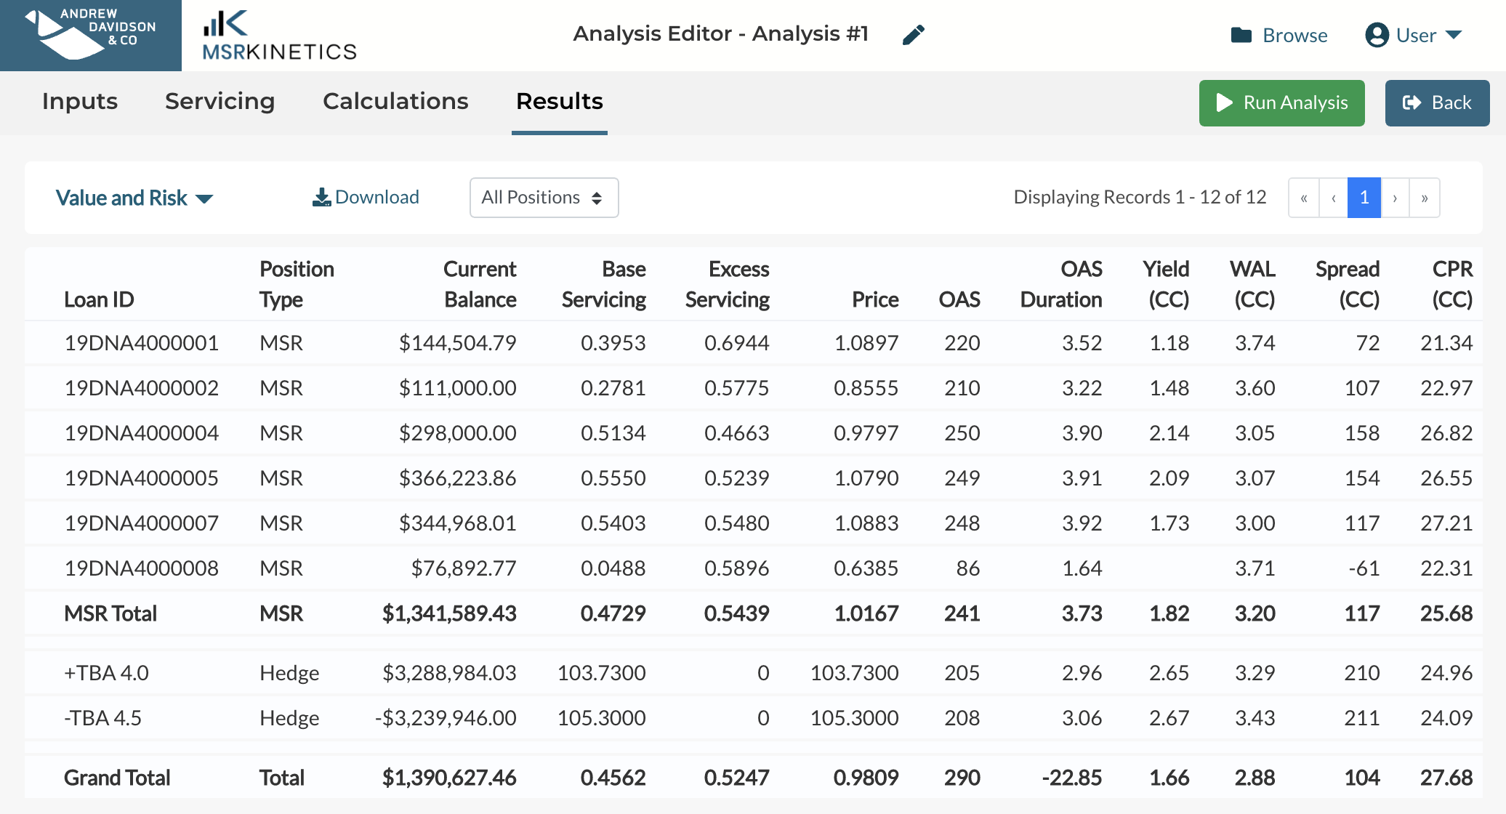Click CPR value 27.21
This screenshot has height=814, width=1506.
point(1446,523)
